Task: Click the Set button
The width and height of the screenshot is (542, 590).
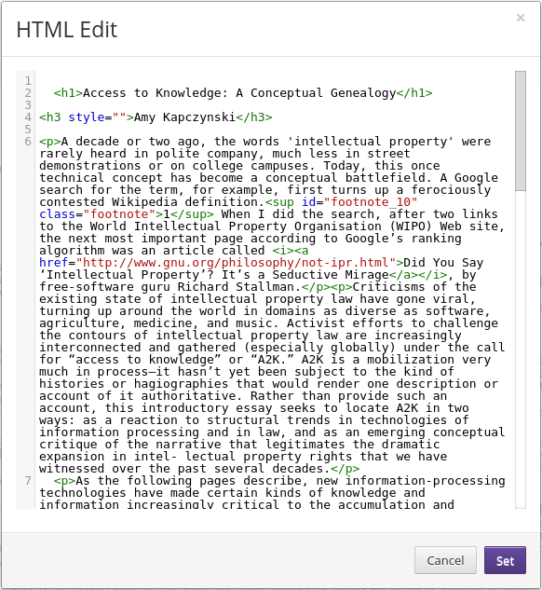Action: pyautogui.click(x=505, y=560)
